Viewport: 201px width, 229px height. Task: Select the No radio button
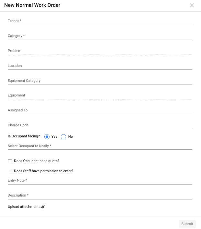point(63,137)
